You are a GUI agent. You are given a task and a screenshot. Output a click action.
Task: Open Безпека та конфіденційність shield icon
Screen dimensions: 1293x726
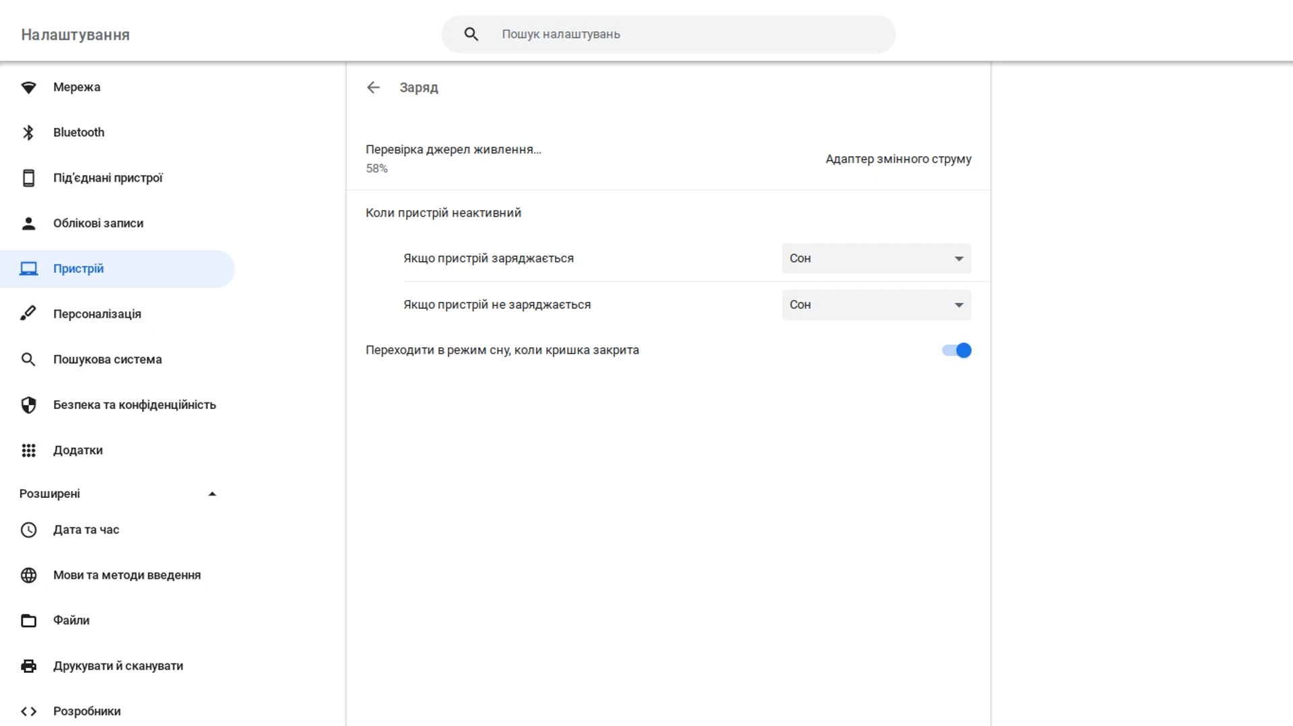28,404
